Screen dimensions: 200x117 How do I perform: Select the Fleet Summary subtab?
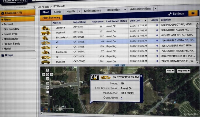click(51, 18)
